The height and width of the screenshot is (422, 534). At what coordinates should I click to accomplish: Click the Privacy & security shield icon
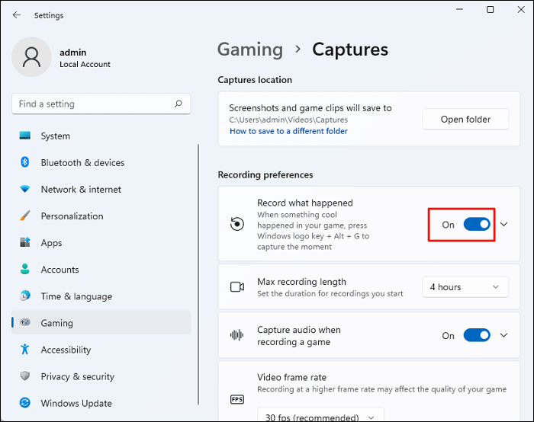click(x=25, y=376)
